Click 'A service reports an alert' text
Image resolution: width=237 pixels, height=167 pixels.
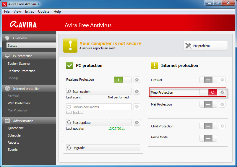point(97,48)
